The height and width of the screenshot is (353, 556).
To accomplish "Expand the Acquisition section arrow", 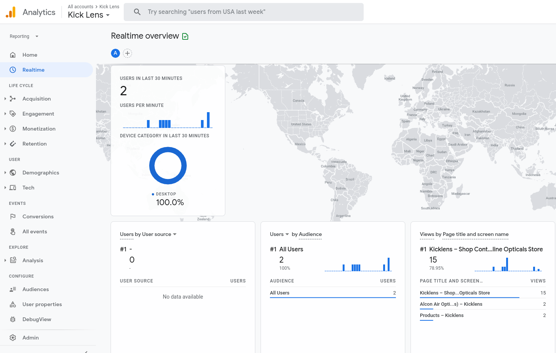I will click(5, 99).
